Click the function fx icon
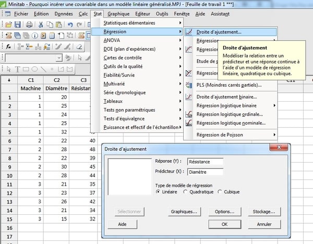Viewport: 313px width, 244px height. click(x=9, y=46)
